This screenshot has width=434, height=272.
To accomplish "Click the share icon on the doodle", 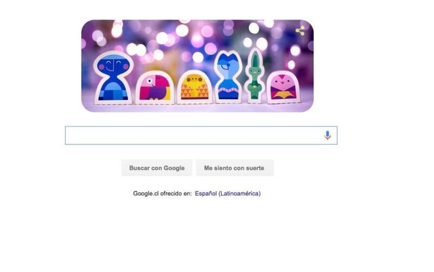I will click(x=300, y=31).
